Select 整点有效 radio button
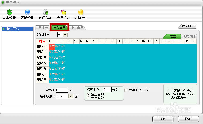The height and width of the screenshot is (124, 203). (x=89, y=94)
